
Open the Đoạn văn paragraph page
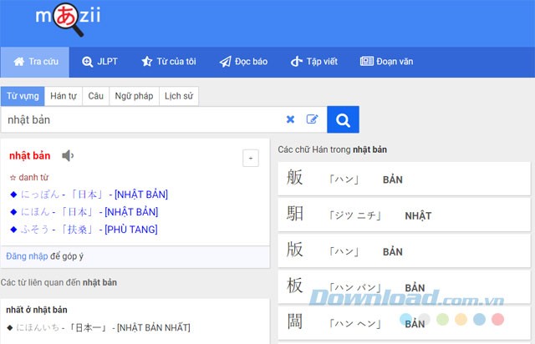pyautogui.click(x=389, y=62)
